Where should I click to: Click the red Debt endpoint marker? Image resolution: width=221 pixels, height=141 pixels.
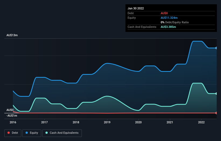[216, 113]
